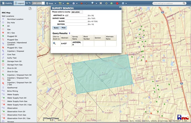Click the Brine Mining legend symbol
191x123 pixels.
coord(3,91)
